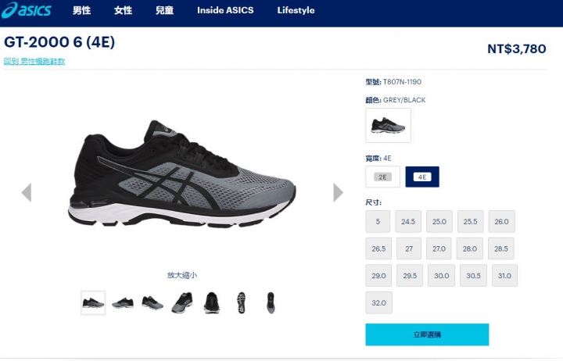Select size 32.0
The image size is (563, 361).
(378, 303)
